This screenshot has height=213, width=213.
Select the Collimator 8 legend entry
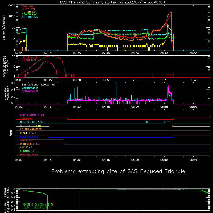pyautogui.click(x=30, y=88)
